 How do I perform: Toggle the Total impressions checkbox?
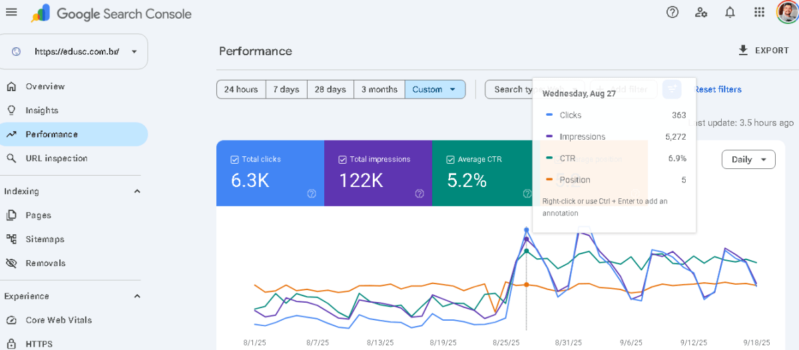coord(342,160)
